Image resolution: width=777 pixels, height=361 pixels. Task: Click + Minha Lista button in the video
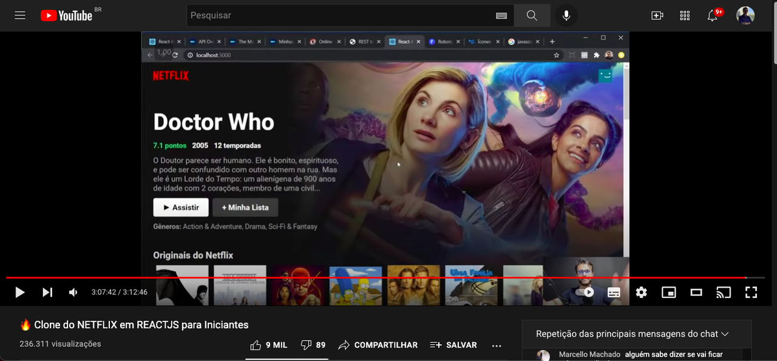245,207
